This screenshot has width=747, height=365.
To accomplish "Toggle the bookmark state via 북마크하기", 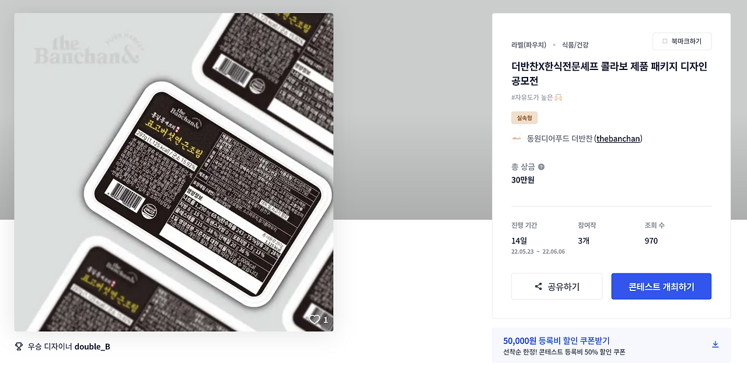I will coord(682,41).
